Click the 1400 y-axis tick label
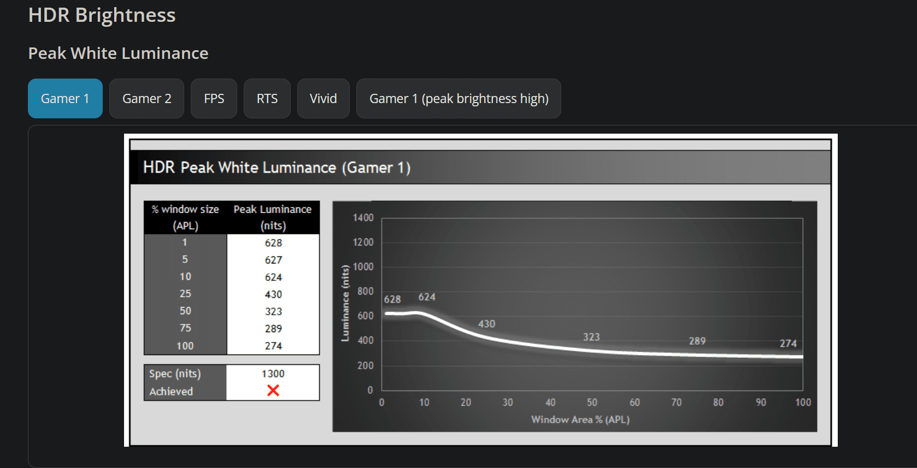Screen dimensions: 917x468 click(x=363, y=218)
